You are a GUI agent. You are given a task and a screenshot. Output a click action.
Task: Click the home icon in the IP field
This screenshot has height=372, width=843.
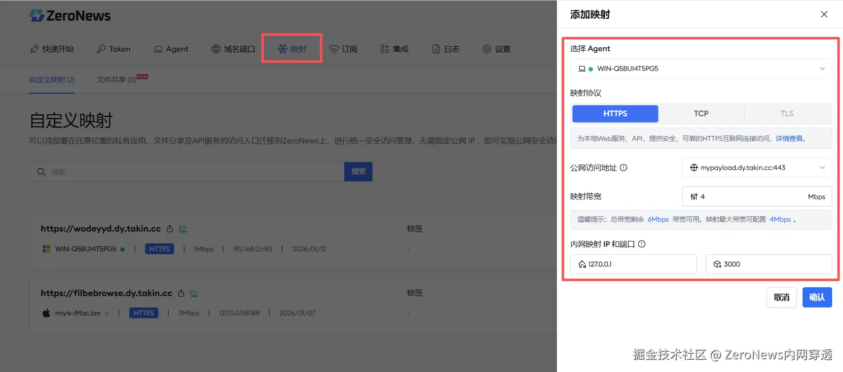coord(582,264)
